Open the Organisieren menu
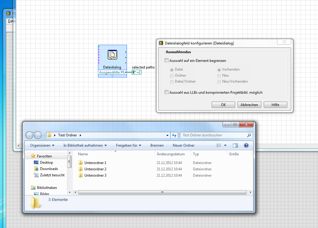This screenshot has width=318, height=228. pyautogui.click(x=42, y=145)
